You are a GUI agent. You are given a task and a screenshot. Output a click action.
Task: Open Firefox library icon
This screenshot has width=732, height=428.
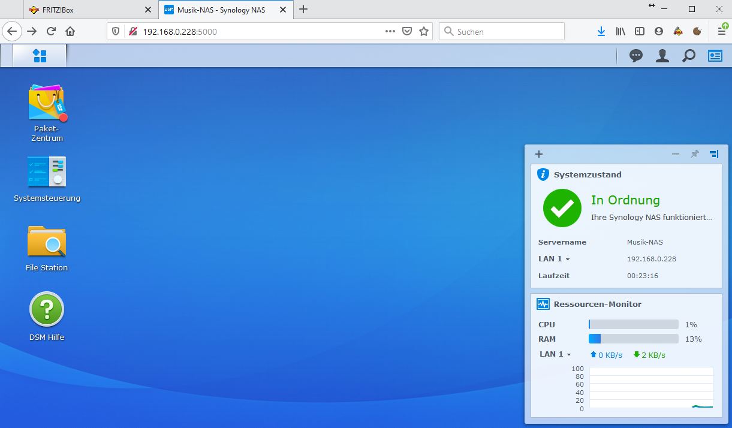tap(620, 31)
